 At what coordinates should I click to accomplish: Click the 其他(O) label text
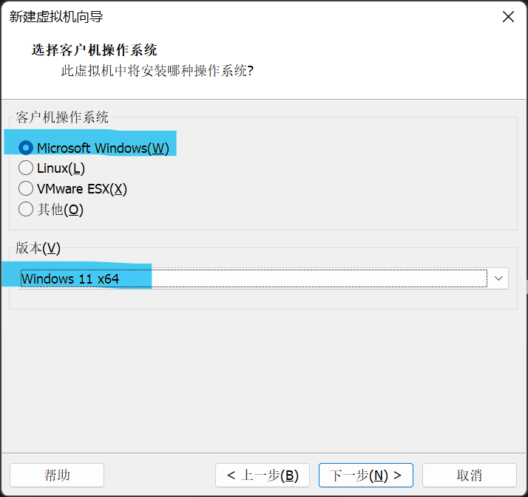coord(61,210)
